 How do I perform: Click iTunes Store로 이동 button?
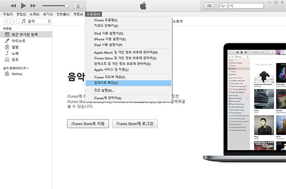88,124
